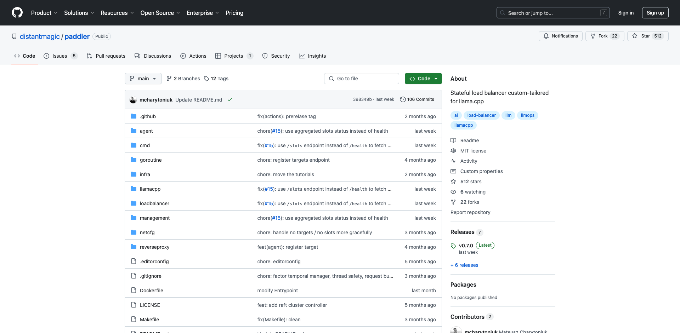Fork the paddler repository
680x333 pixels.
pyautogui.click(x=605, y=36)
